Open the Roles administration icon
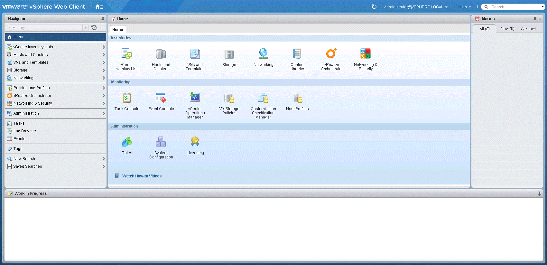 127,142
